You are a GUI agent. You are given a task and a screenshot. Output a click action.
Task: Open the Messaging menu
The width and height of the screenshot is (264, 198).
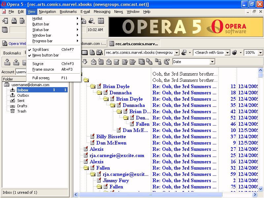(102, 12)
